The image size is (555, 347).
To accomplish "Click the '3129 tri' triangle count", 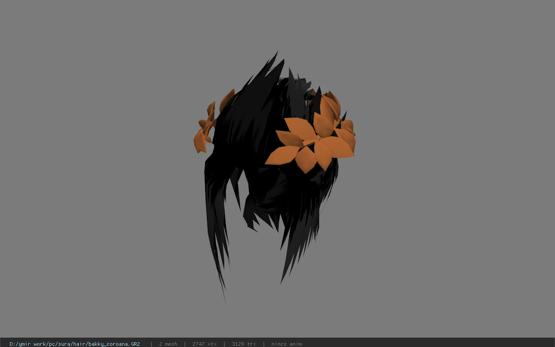I will tap(244, 344).
